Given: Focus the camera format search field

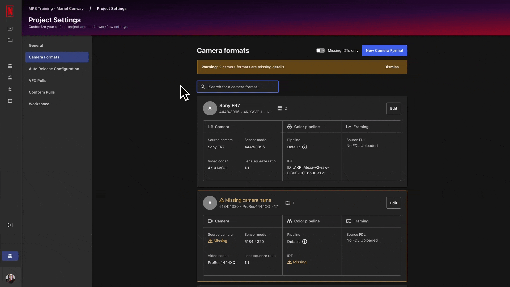Looking at the screenshot, I should (238, 87).
